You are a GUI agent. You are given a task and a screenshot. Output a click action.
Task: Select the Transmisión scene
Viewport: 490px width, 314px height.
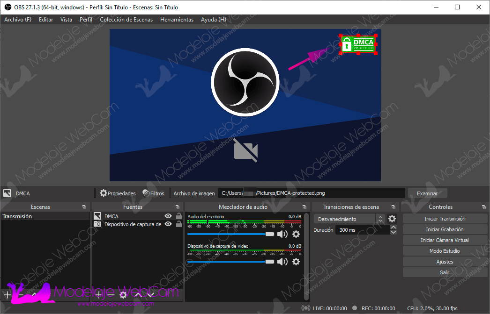(x=17, y=216)
